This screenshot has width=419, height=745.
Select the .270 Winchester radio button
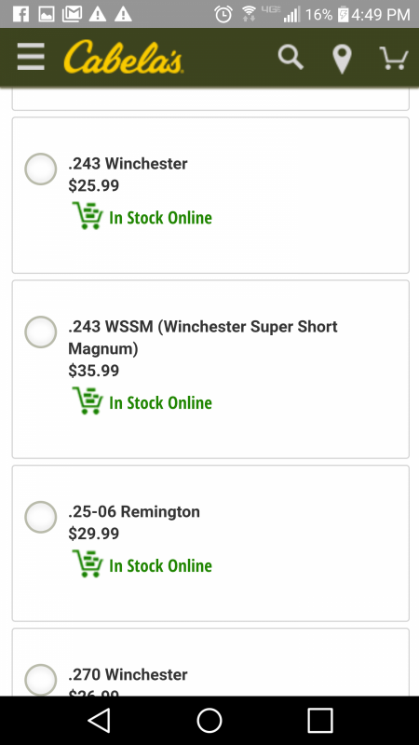tap(41, 680)
